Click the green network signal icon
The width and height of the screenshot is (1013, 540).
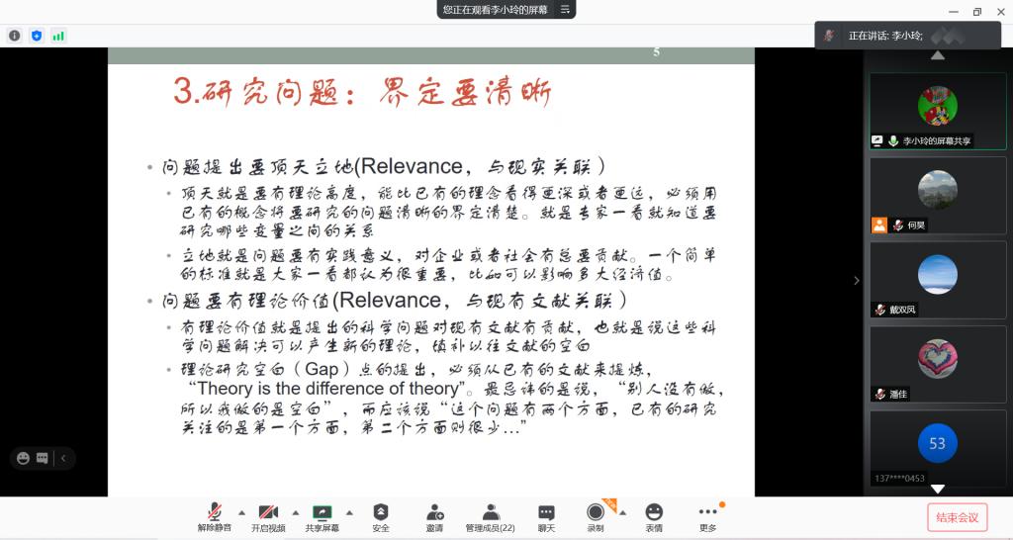tap(58, 36)
